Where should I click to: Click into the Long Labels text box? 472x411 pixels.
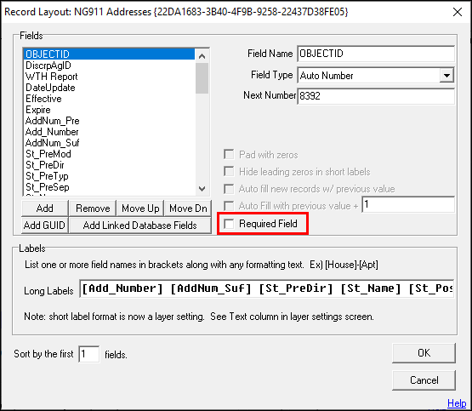(x=267, y=288)
